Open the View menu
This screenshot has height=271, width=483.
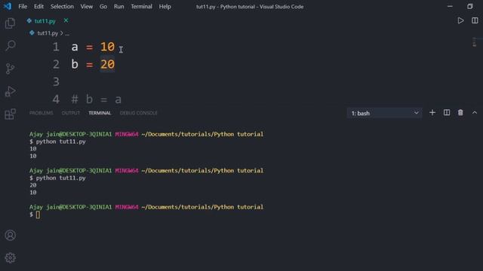click(x=87, y=7)
